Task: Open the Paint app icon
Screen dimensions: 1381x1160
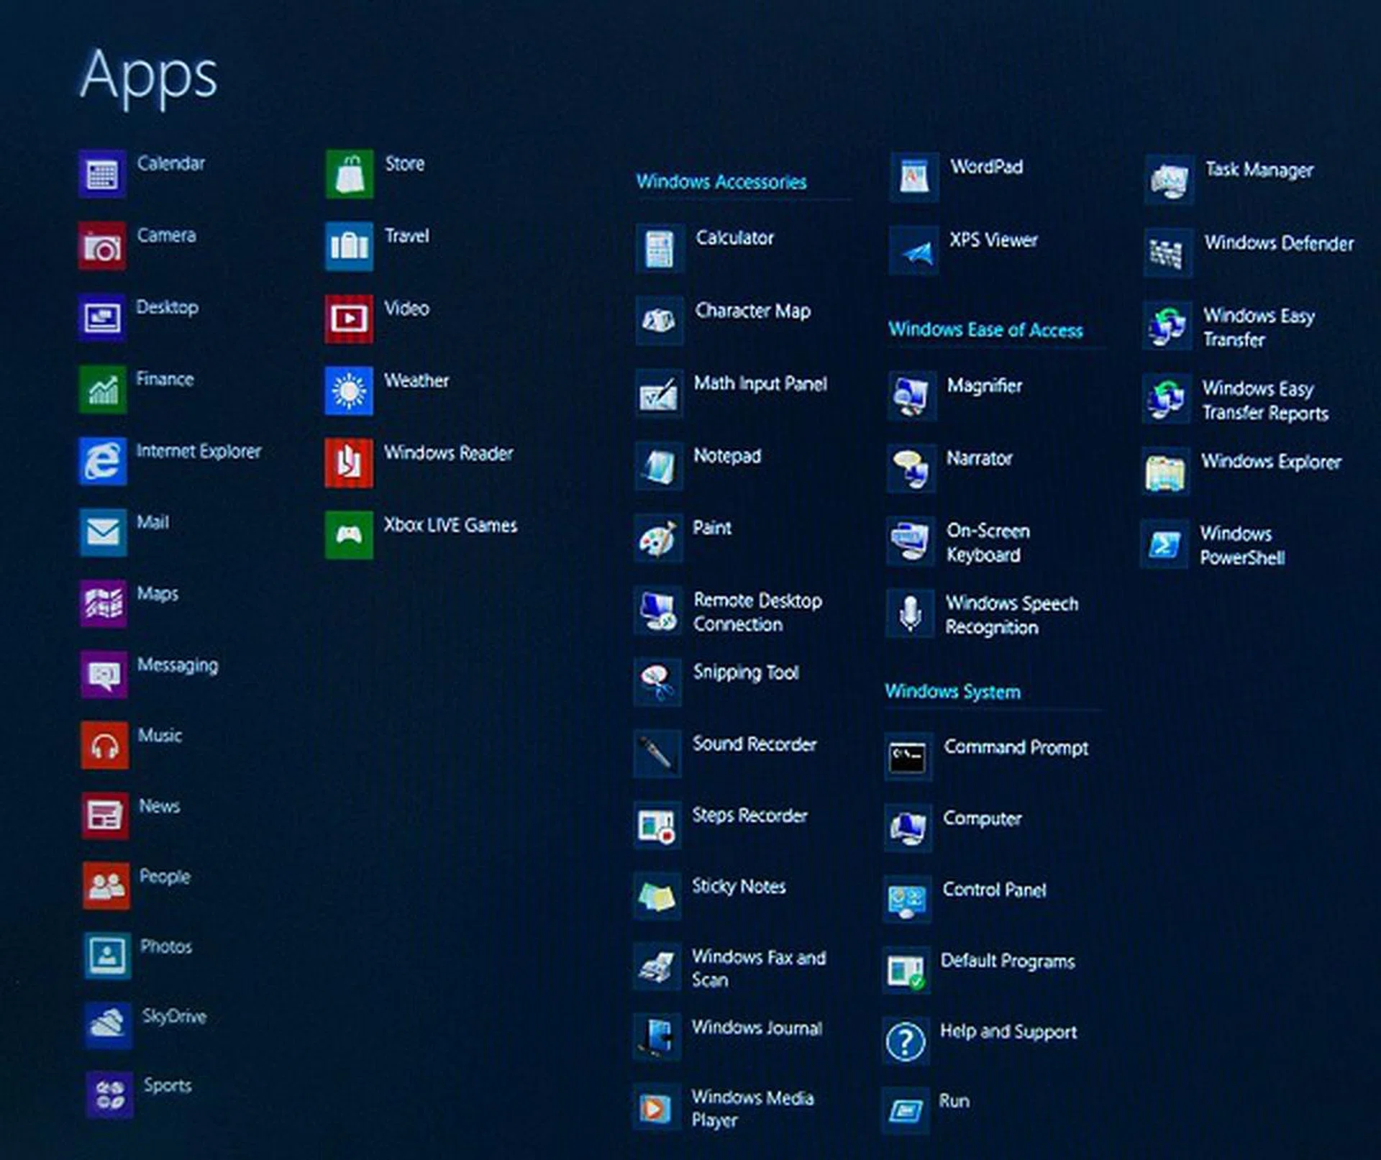Action: 658,538
